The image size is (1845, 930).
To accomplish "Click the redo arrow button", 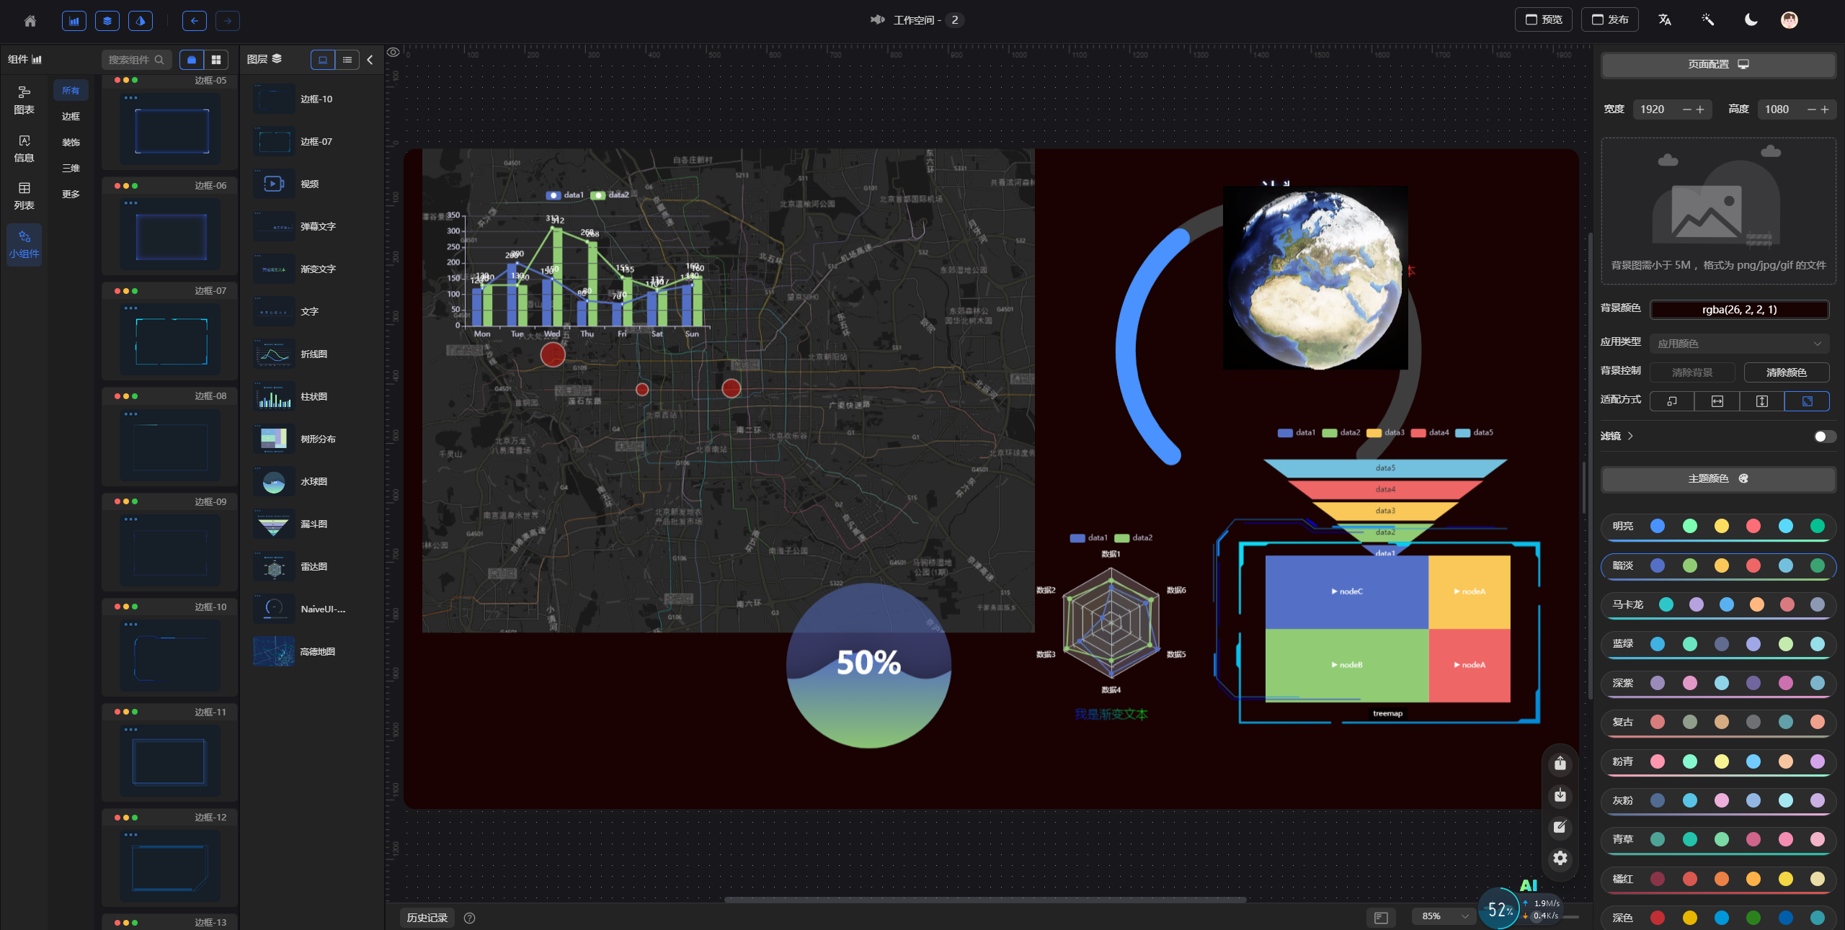I will (x=228, y=20).
